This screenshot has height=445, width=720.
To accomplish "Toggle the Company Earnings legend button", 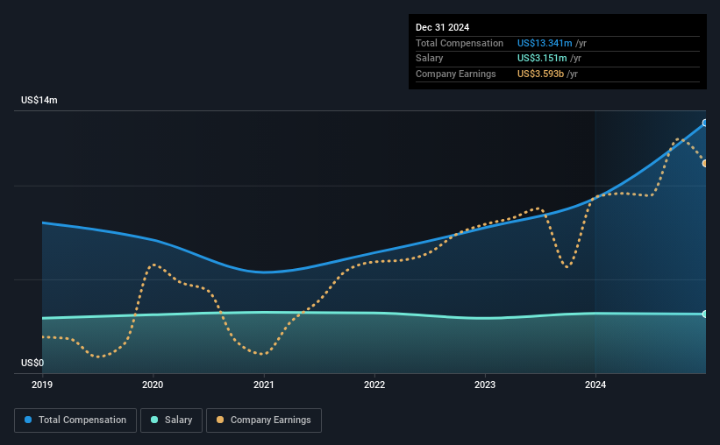I will pos(264,420).
